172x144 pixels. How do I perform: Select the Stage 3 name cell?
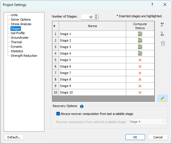(x=92, y=47)
